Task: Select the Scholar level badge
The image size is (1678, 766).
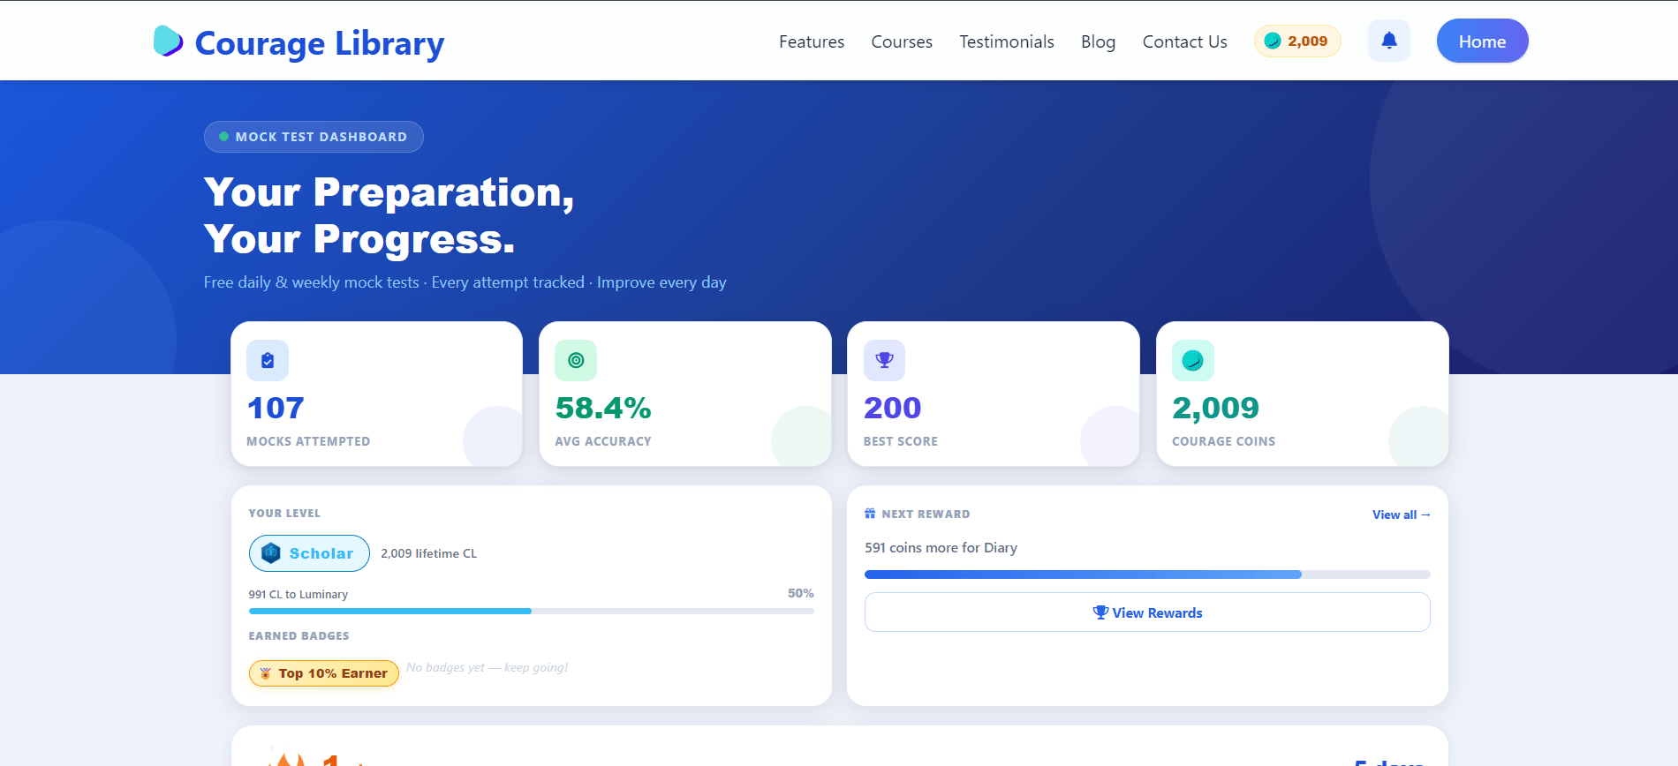Action: click(309, 553)
